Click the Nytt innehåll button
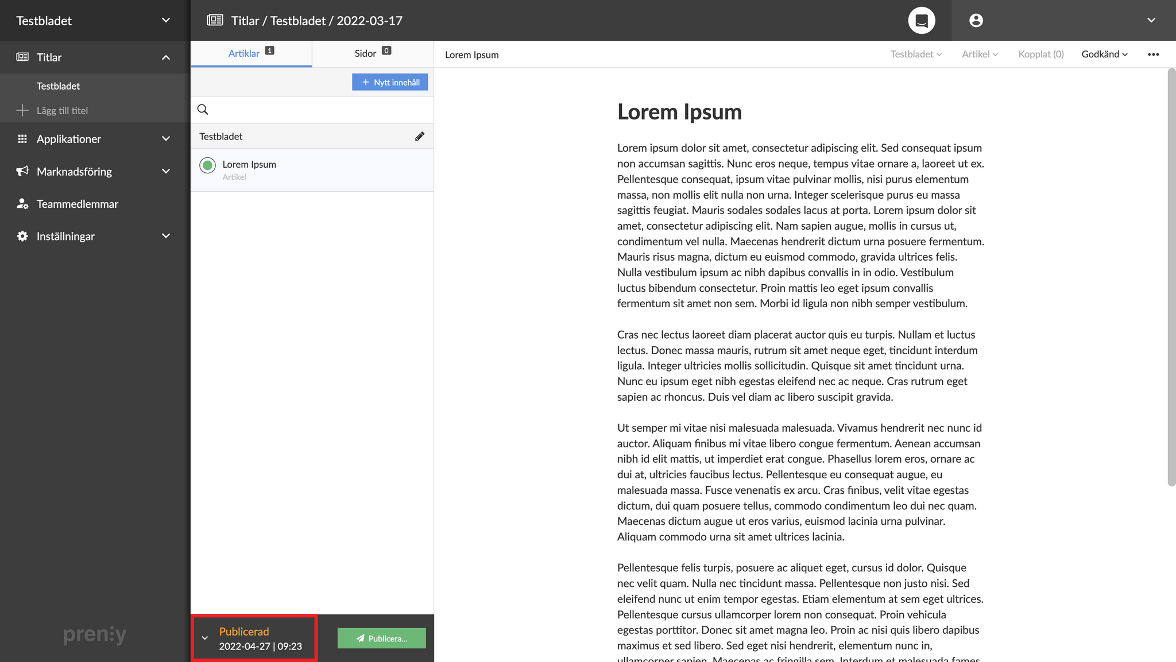This screenshot has width=1176, height=662. tap(390, 82)
